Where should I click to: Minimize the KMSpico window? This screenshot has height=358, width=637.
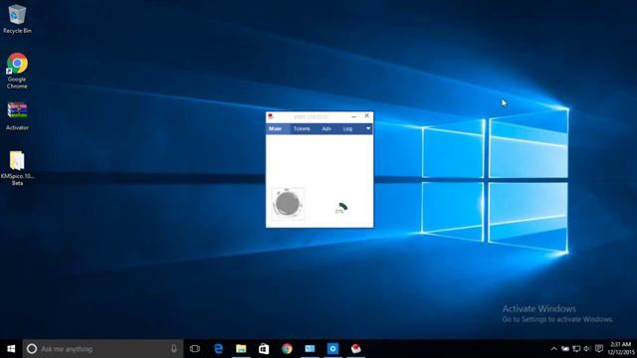354,116
